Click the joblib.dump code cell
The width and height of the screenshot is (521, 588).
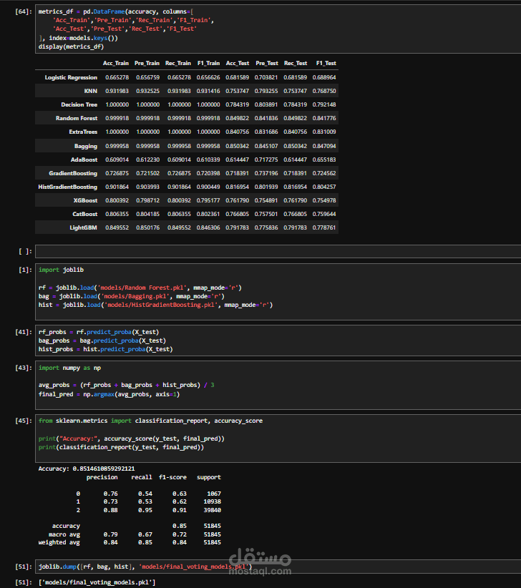point(278,567)
